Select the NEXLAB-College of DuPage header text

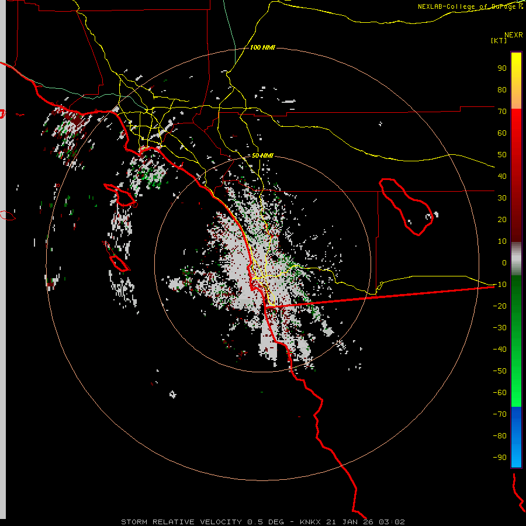(x=470, y=6)
